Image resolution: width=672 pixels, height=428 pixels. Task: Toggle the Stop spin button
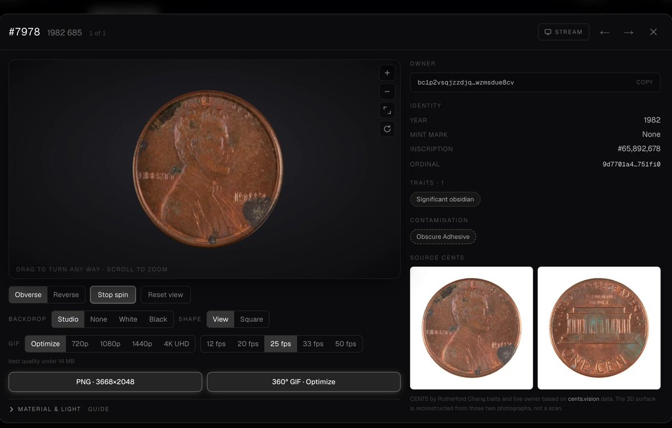click(113, 295)
